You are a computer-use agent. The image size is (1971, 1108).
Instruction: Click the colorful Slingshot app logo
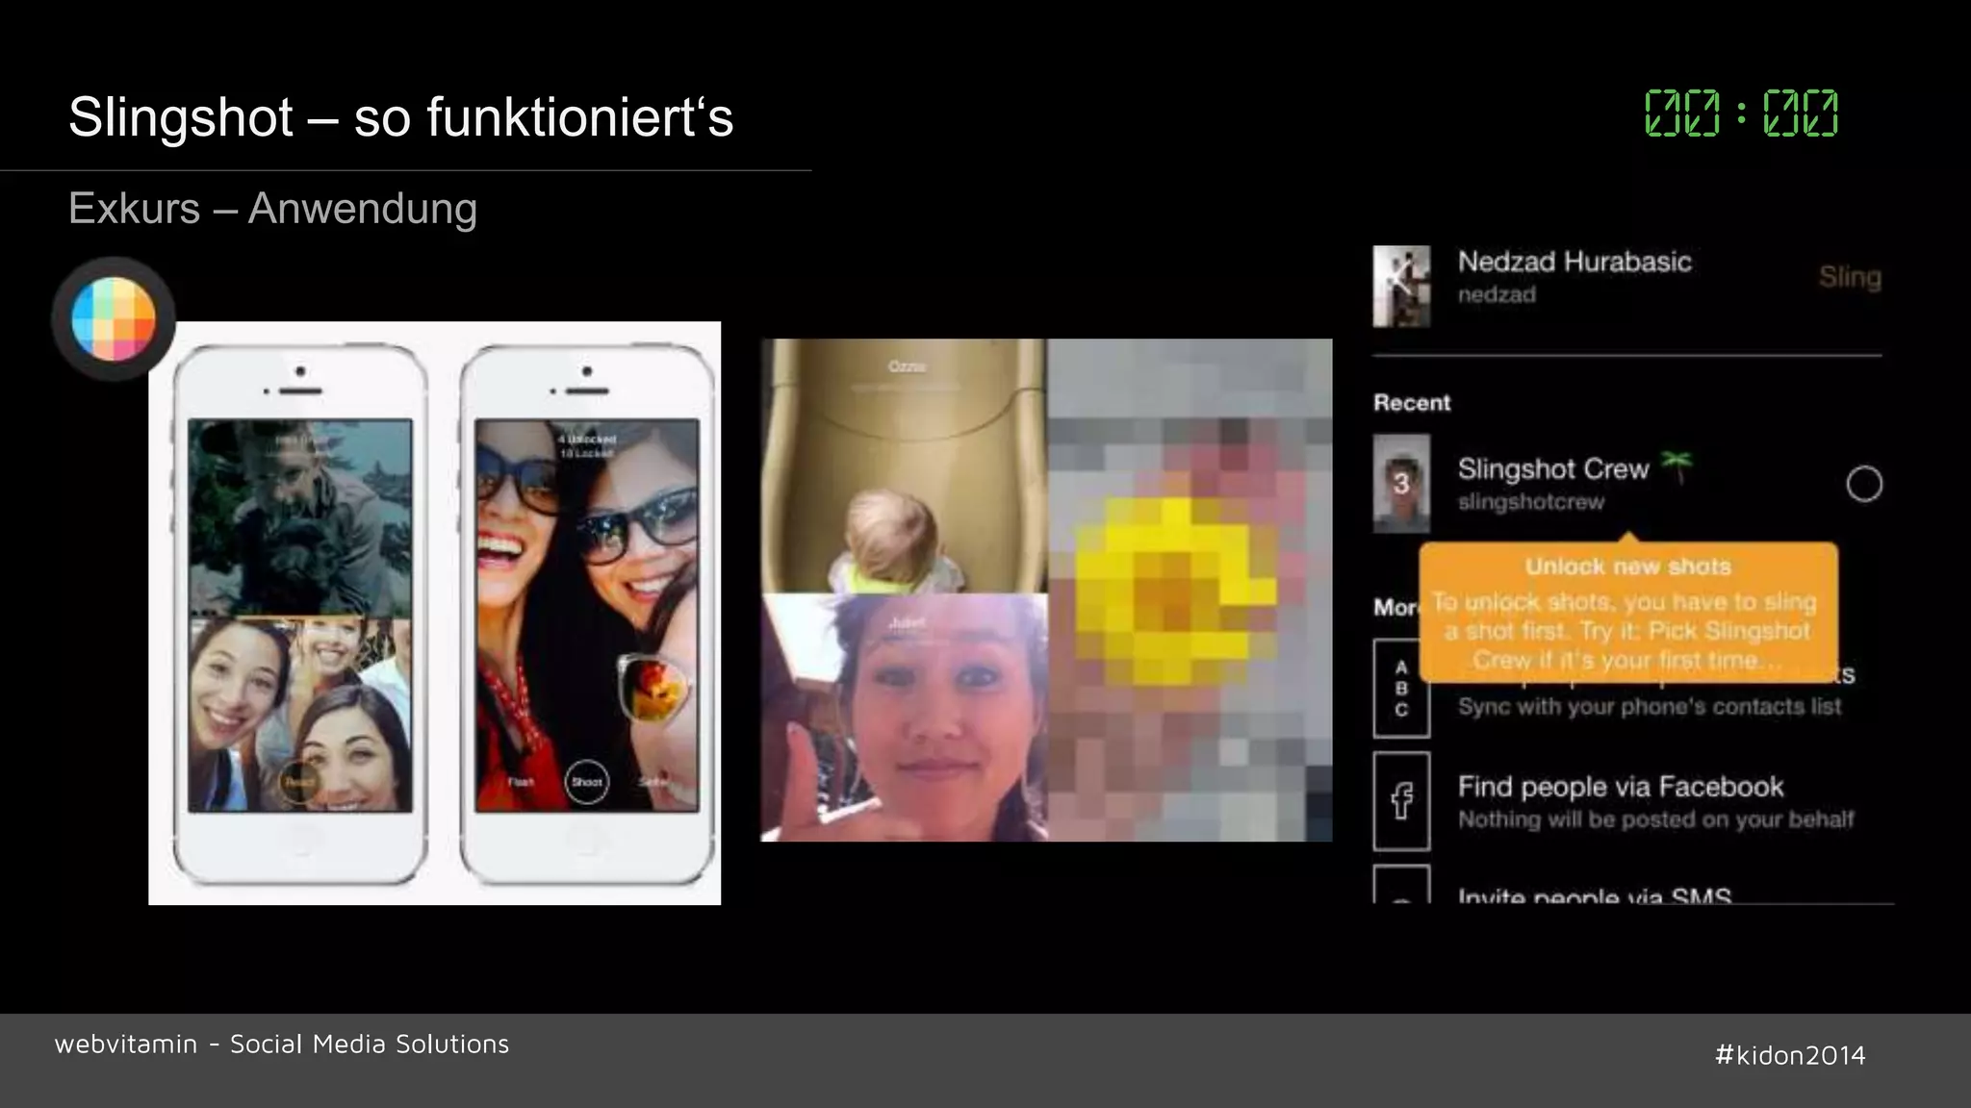coord(114,318)
